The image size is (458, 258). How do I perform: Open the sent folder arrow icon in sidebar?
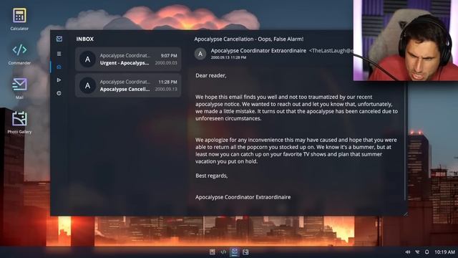(59, 80)
